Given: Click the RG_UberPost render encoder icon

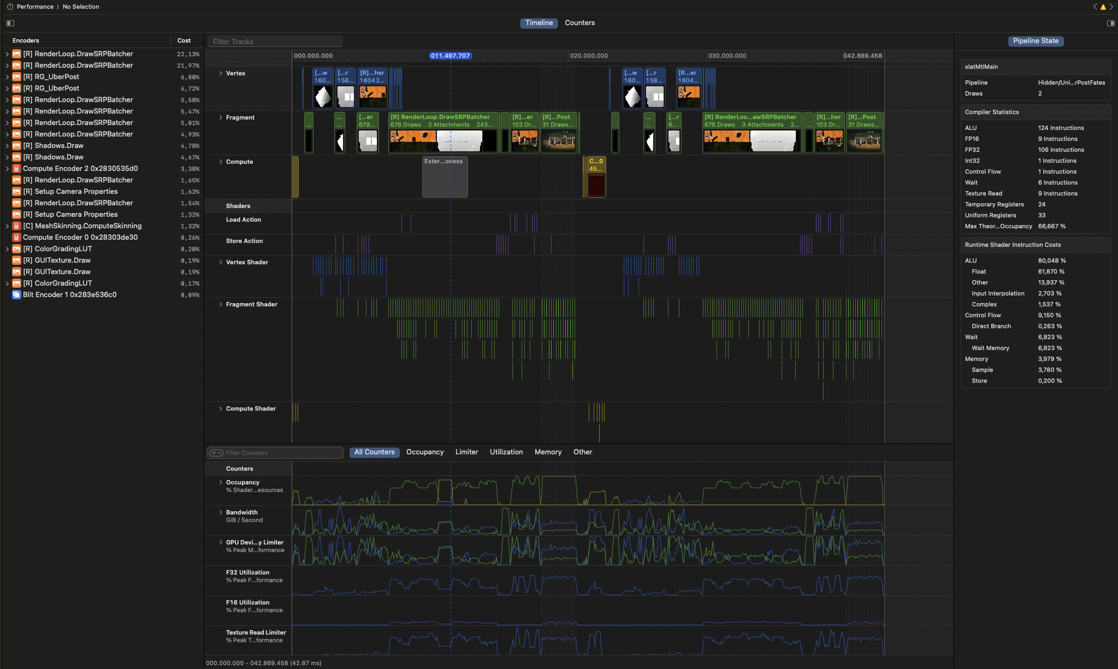Looking at the screenshot, I should 16,77.
